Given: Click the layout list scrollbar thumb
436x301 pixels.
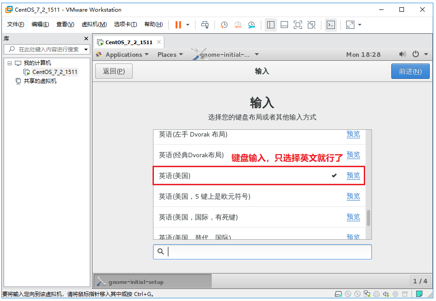Looking at the screenshot, I should (x=368, y=218).
